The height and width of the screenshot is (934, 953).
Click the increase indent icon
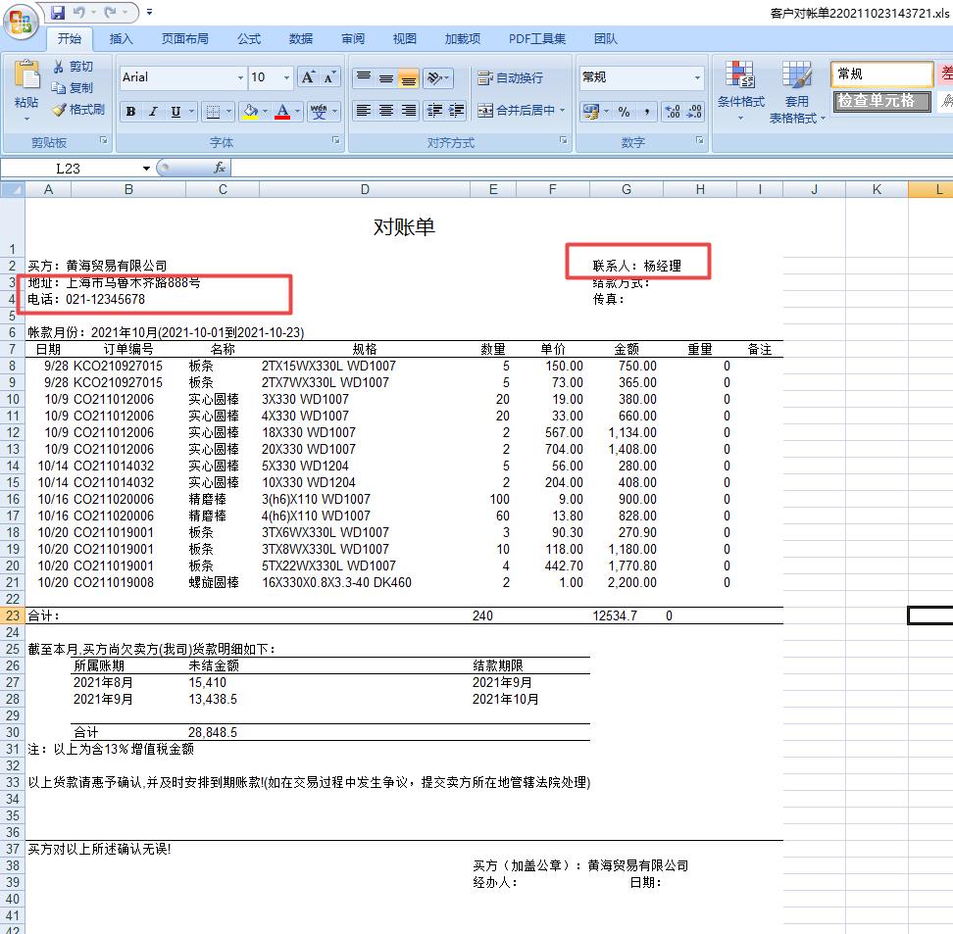pos(456,111)
